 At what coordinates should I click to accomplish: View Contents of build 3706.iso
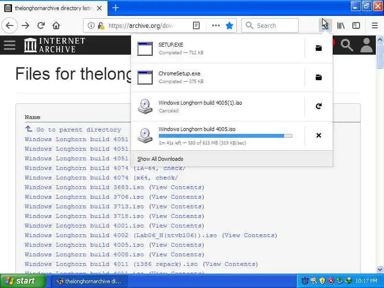[177, 197]
